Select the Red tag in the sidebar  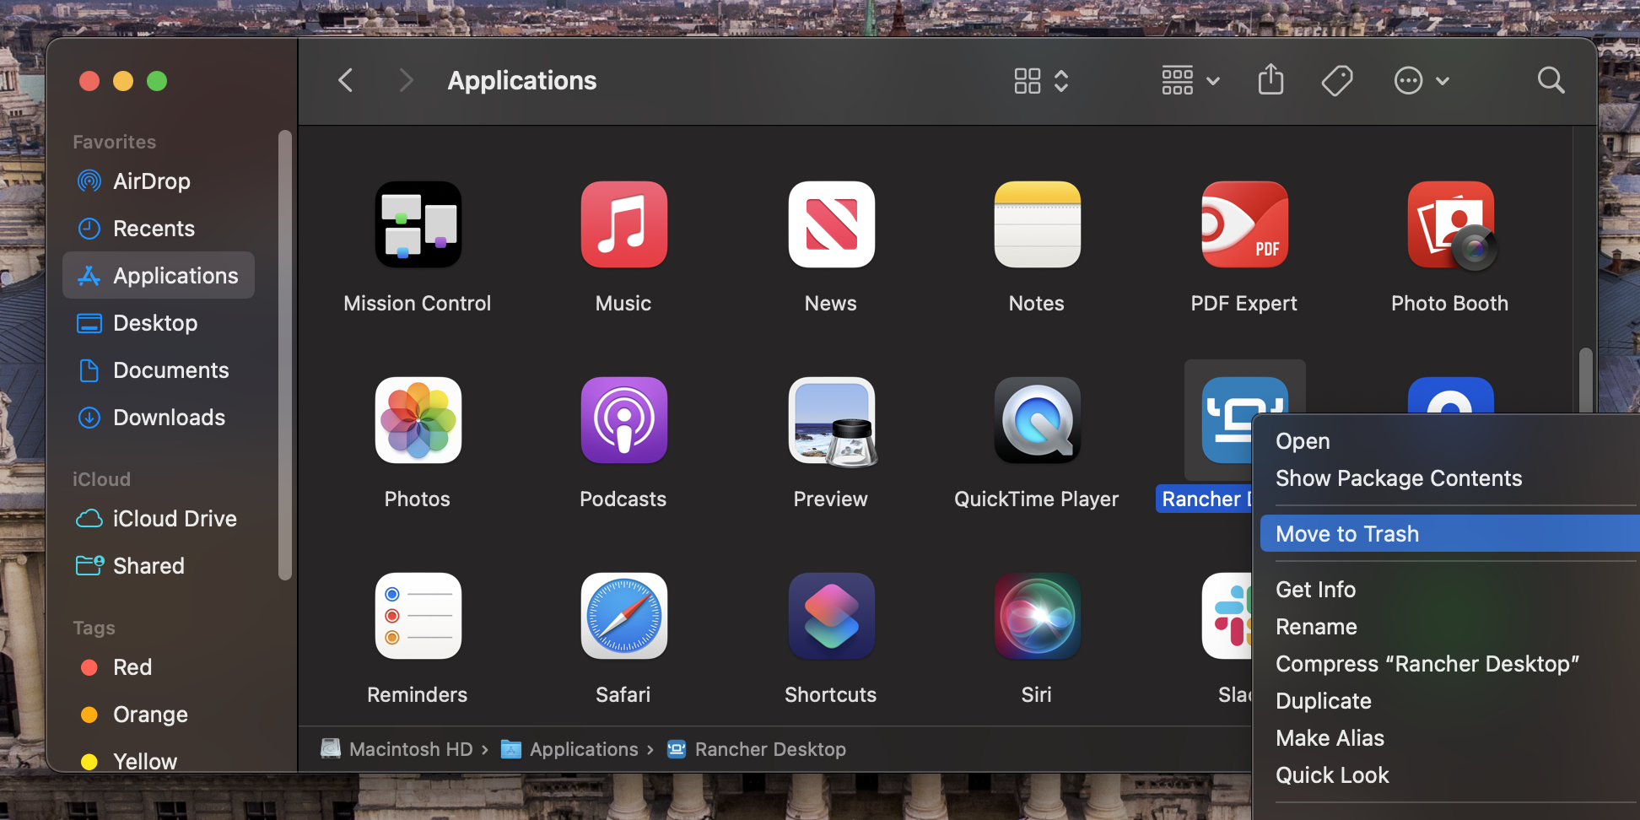click(133, 666)
